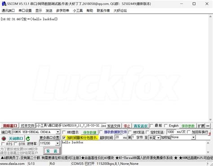Toggle the RTS checkbox
Screen dimensions: 213x166
point(3,144)
